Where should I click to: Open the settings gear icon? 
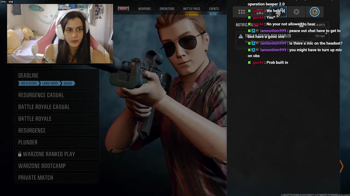tap(296, 12)
